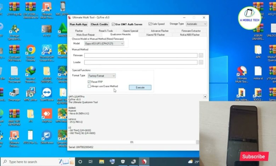Click the Type here to search box
This screenshot has height=166, width=276.
pyautogui.click(x=38, y=162)
